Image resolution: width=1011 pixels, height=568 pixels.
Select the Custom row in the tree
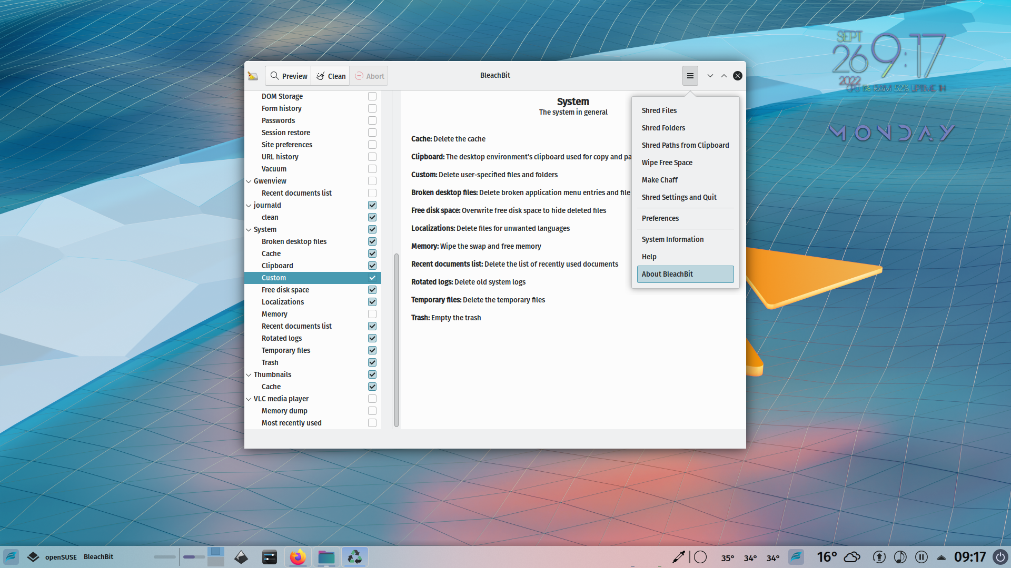tap(312, 278)
